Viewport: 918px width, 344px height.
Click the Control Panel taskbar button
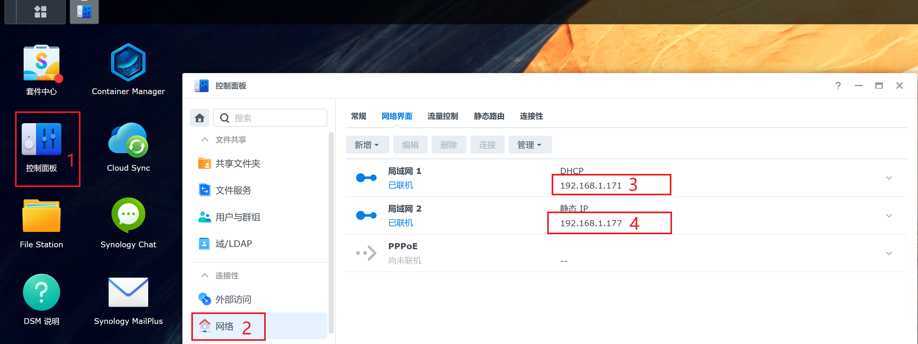[x=84, y=11]
